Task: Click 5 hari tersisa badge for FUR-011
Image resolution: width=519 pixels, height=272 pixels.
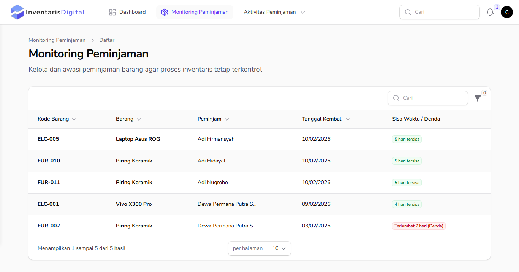Action: pyautogui.click(x=407, y=183)
